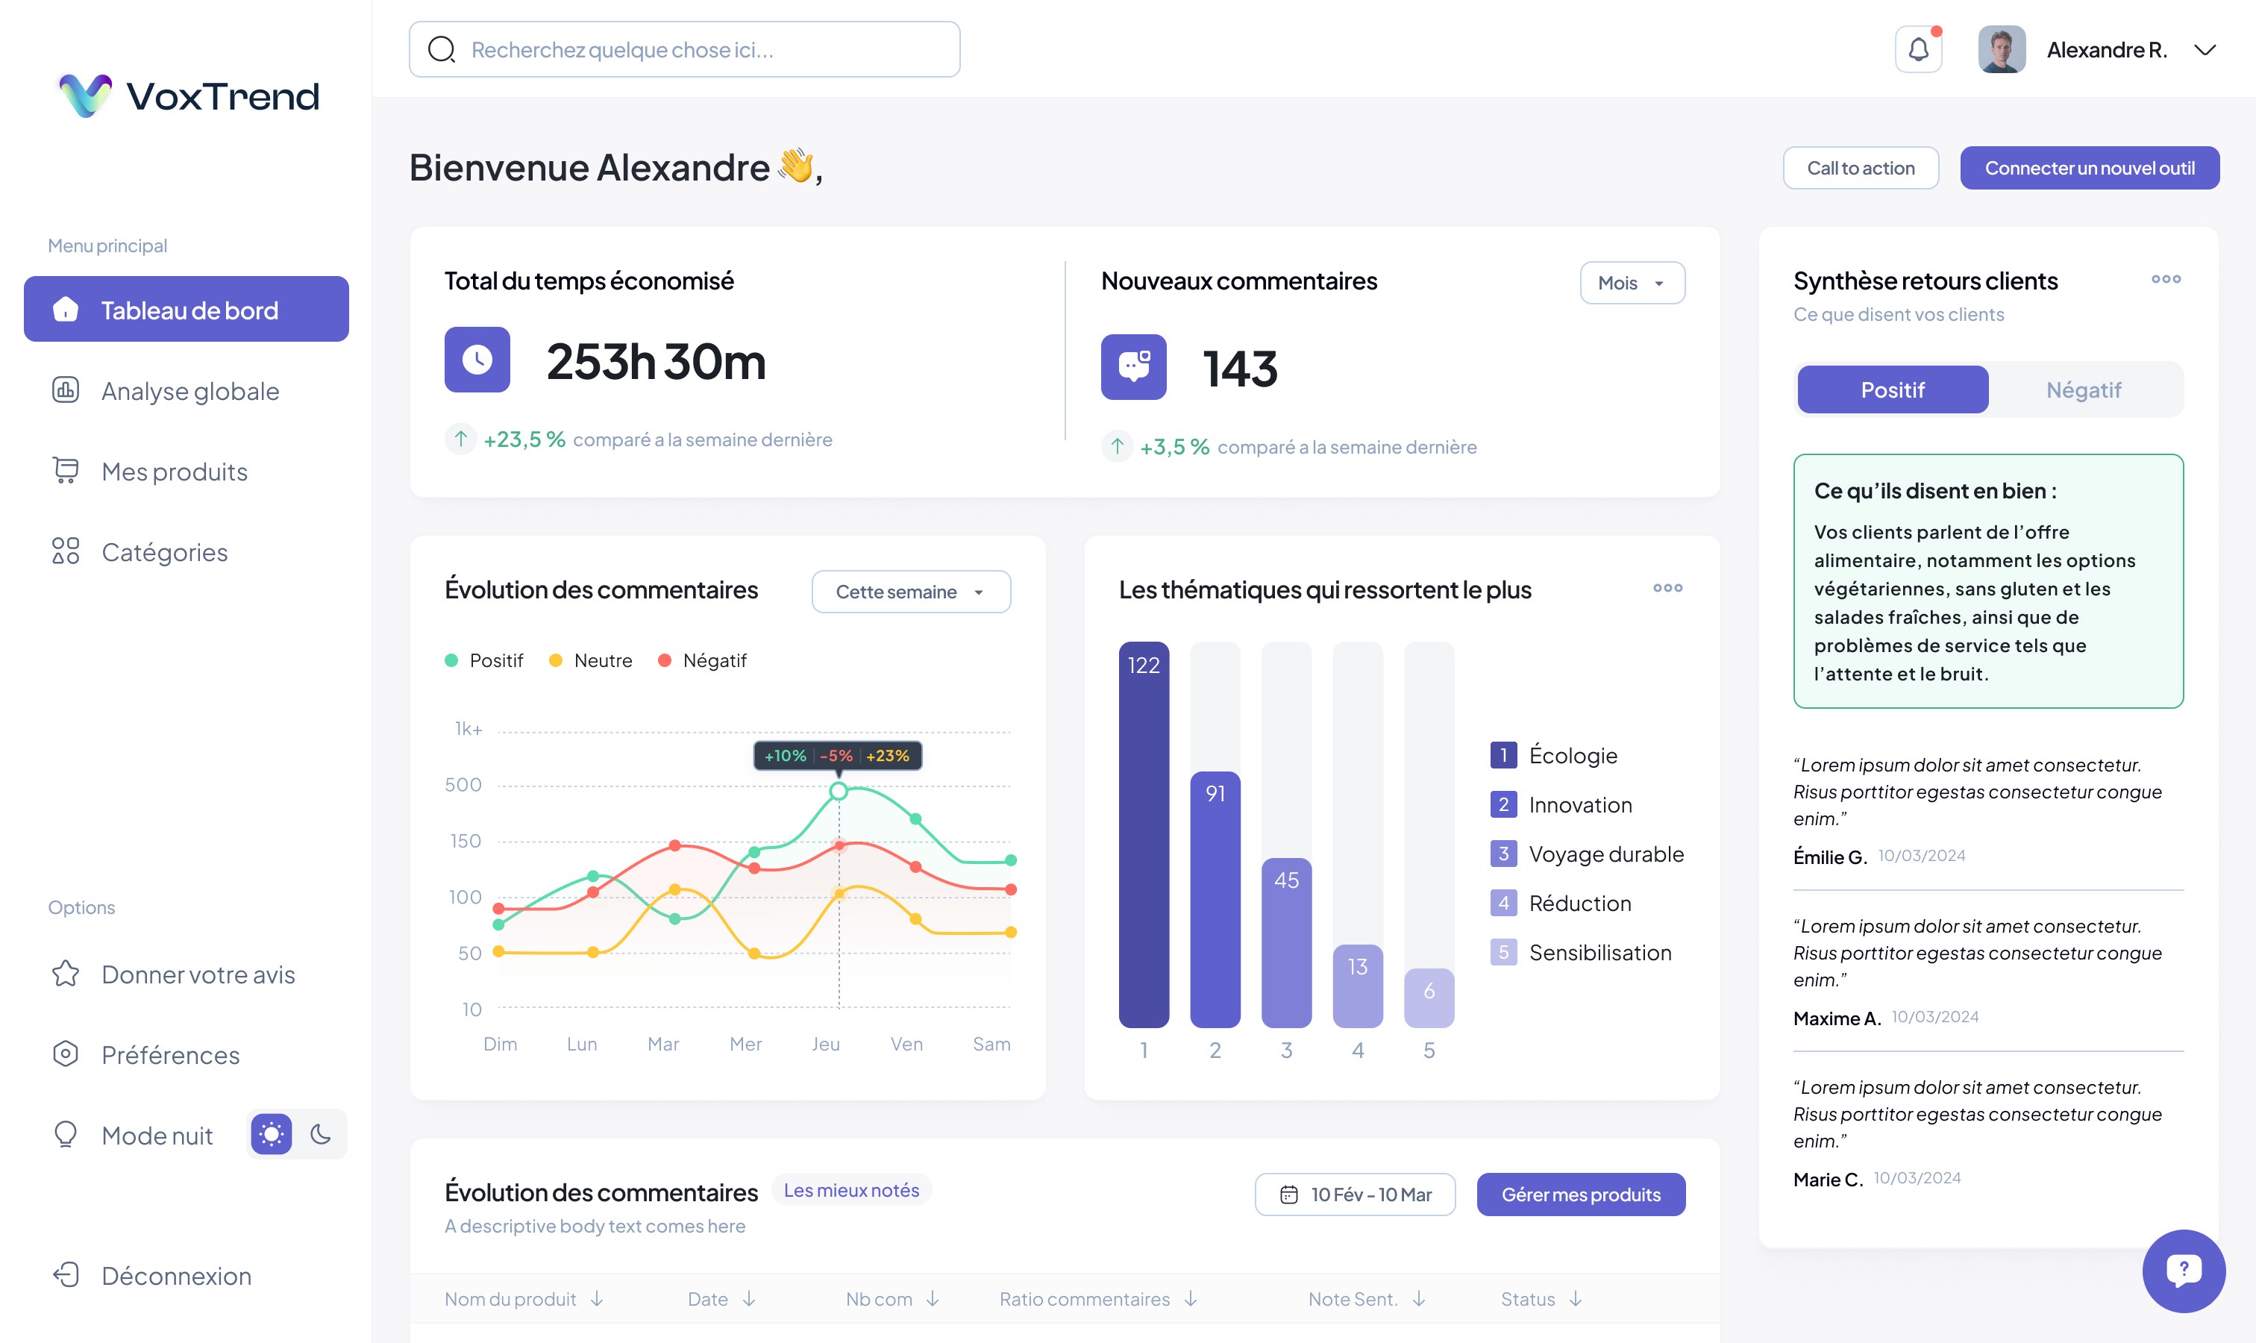The image size is (2256, 1343).
Task: Go to Analyse globale menu item
Action: point(190,391)
